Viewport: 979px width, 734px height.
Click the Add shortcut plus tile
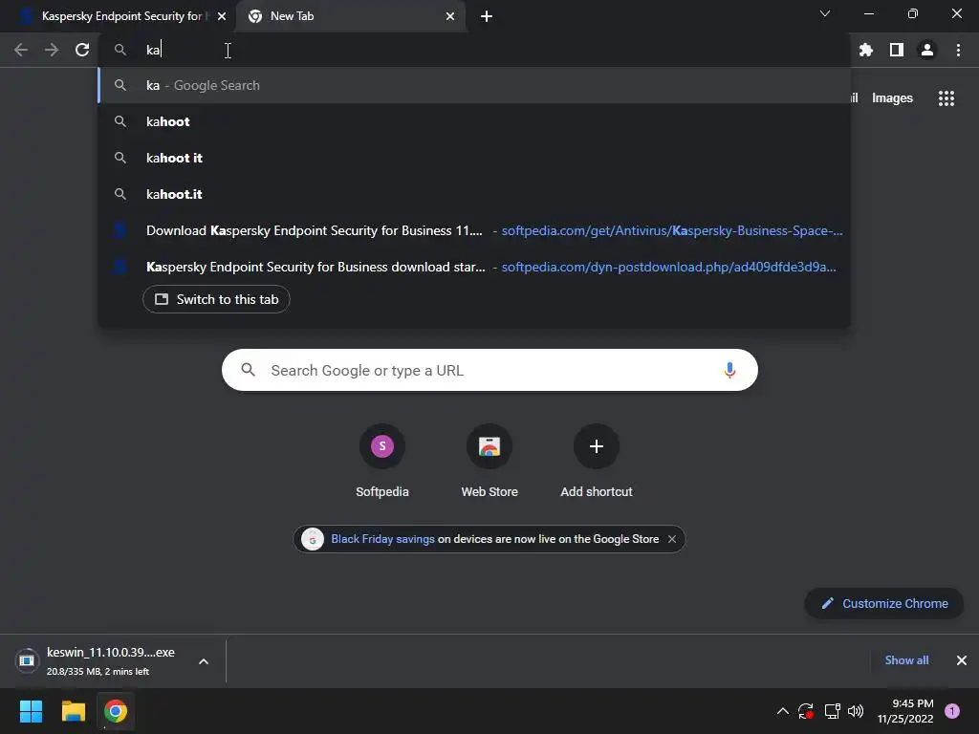click(597, 462)
